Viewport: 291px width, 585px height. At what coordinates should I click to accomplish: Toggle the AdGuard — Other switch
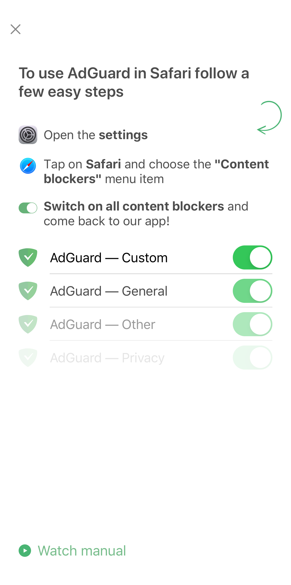[252, 324]
